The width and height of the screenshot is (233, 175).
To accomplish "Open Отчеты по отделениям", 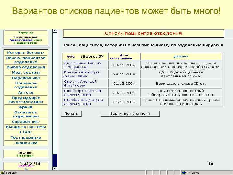I will click(26, 114).
